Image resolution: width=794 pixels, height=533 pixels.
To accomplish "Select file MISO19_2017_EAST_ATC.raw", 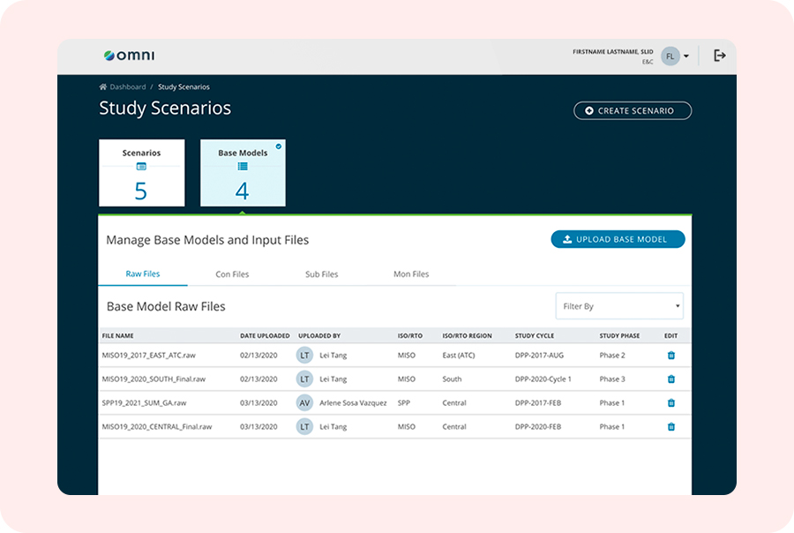I will [149, 355].
